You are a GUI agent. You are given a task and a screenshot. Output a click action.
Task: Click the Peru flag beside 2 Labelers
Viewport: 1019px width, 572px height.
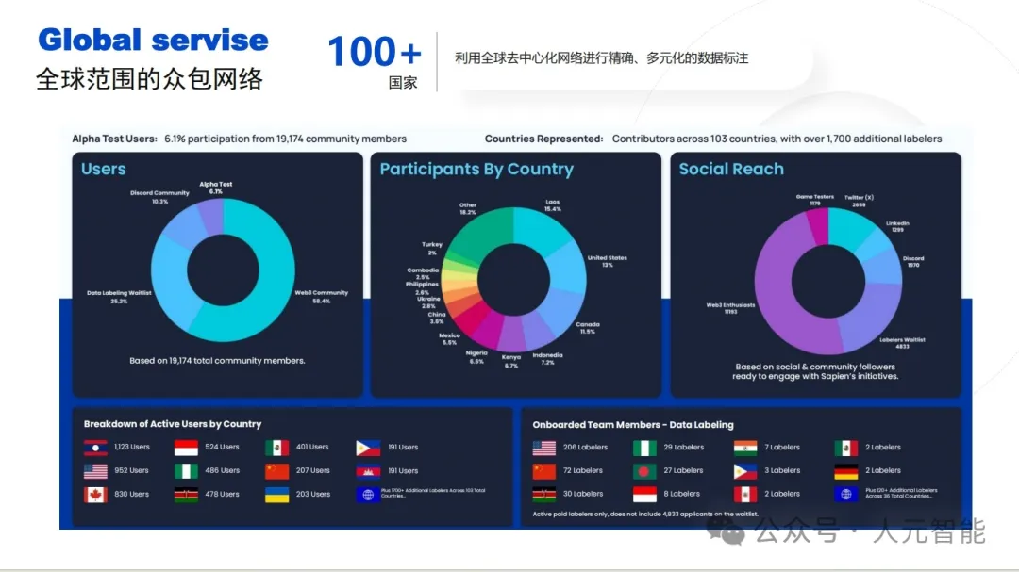745,494
